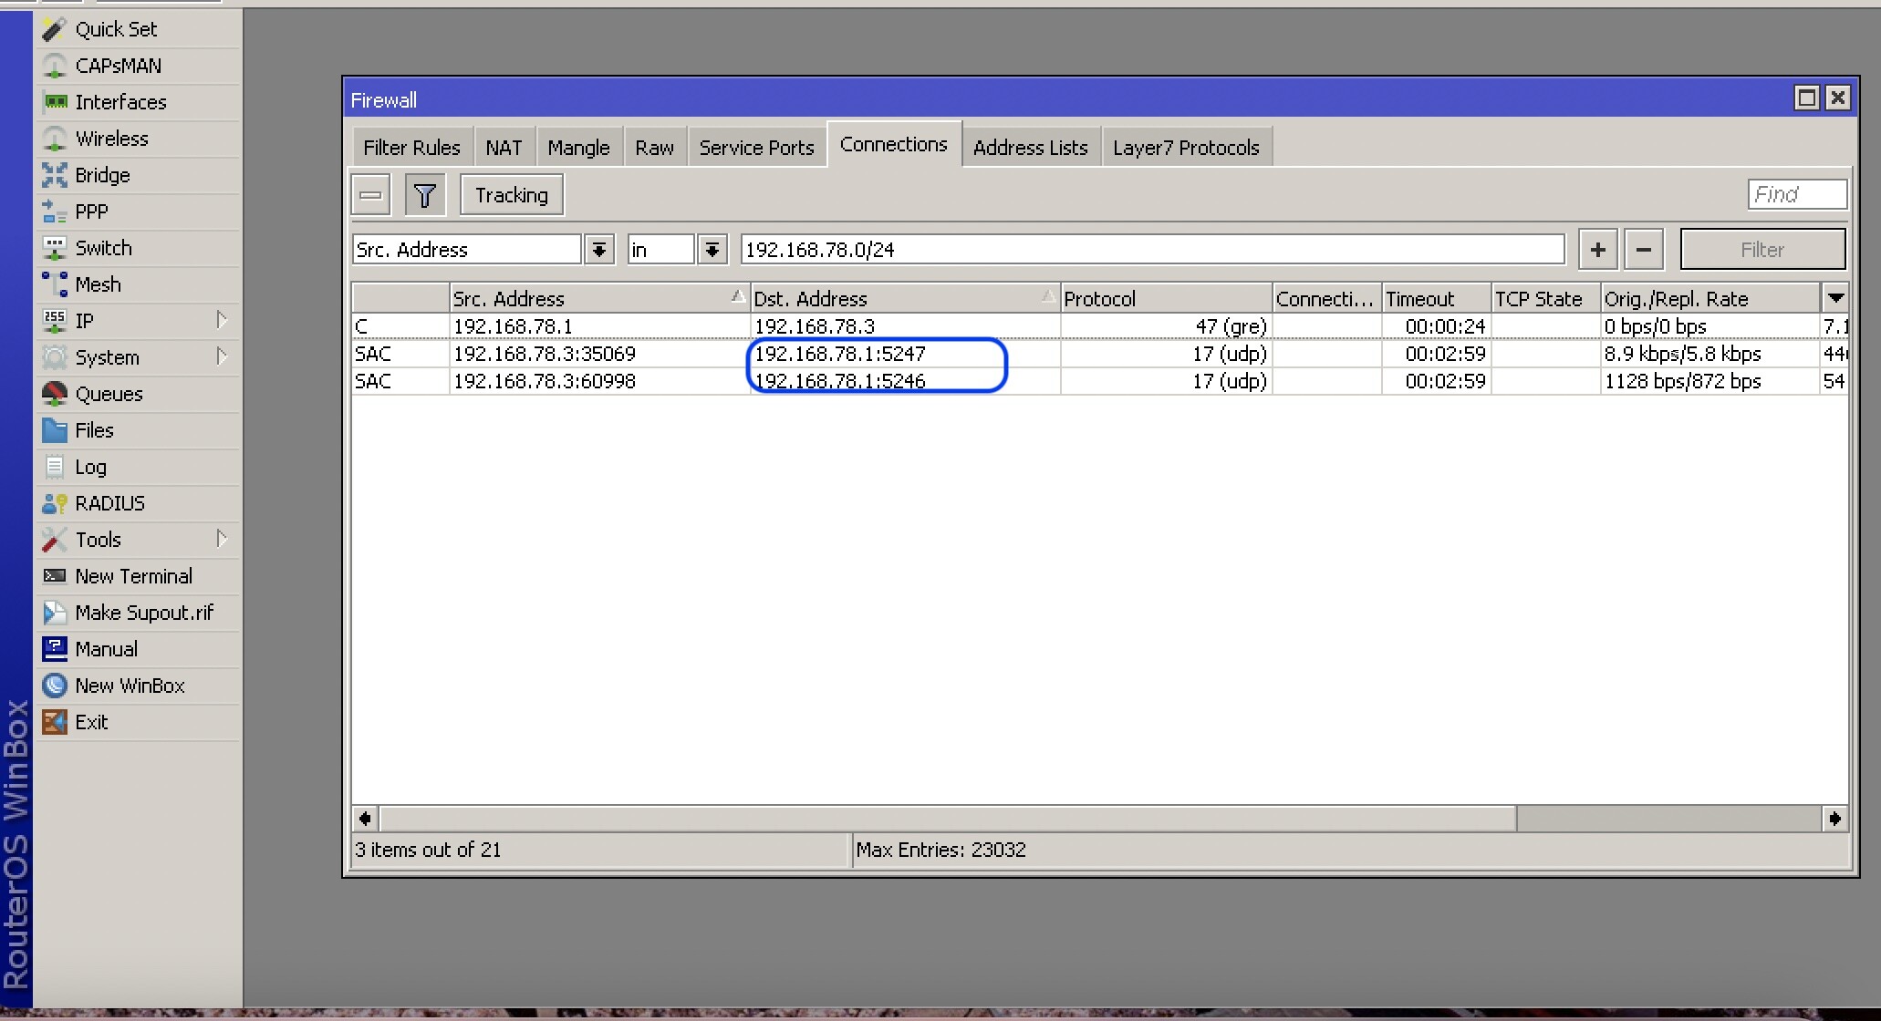Open the Interfaces list
This screenshot has height=1021, width=1881.
(x=139, y=102)
